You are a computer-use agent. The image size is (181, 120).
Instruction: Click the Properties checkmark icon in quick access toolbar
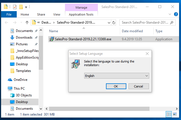15,7
